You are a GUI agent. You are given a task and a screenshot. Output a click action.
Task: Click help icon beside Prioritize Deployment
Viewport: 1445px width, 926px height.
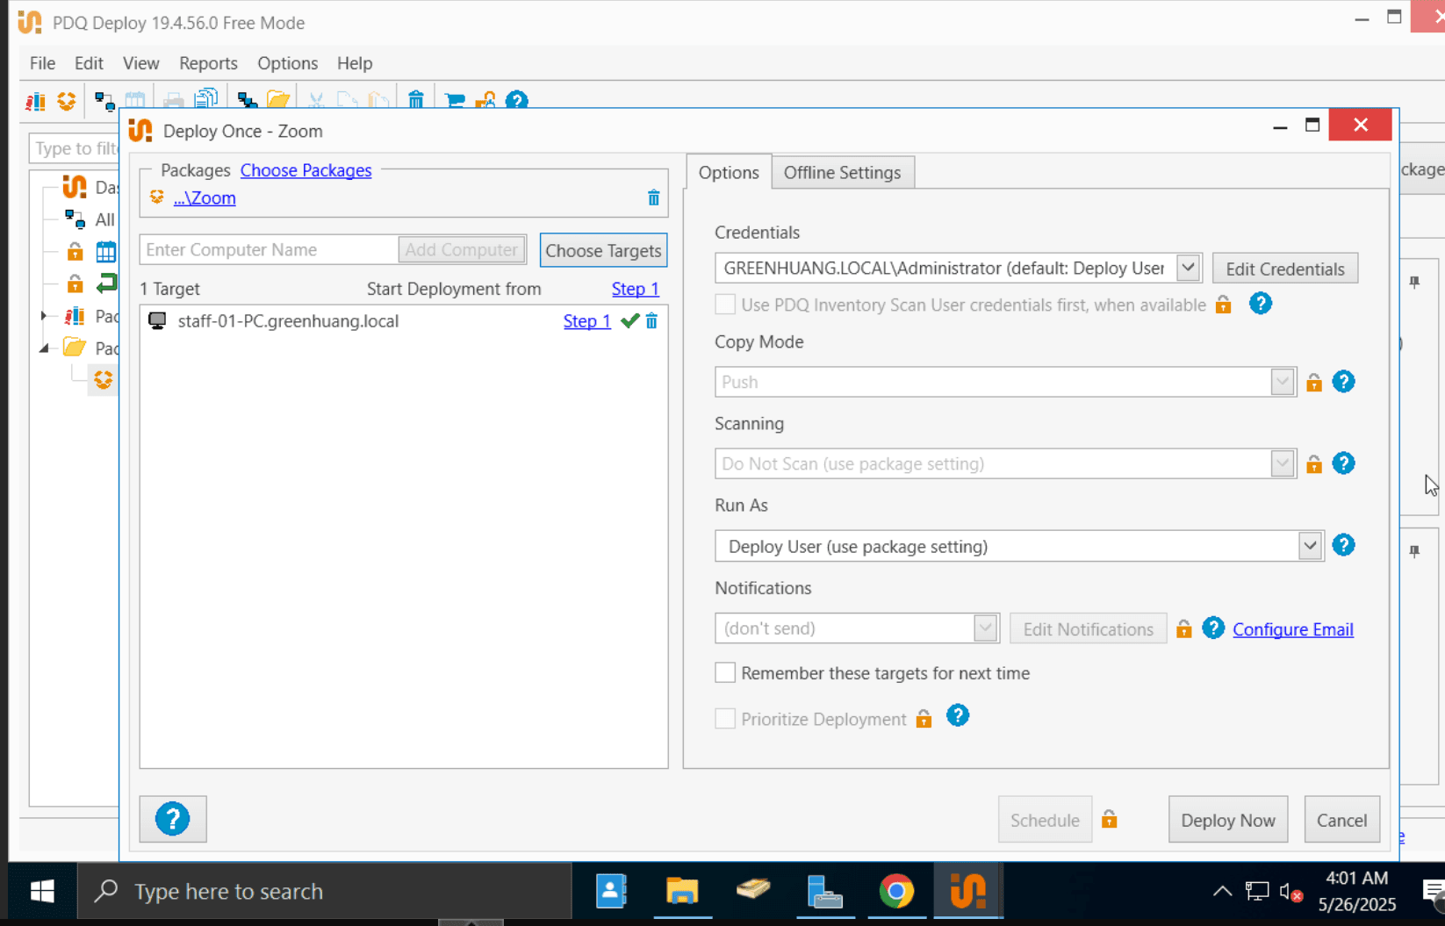[x=958, y=716]
